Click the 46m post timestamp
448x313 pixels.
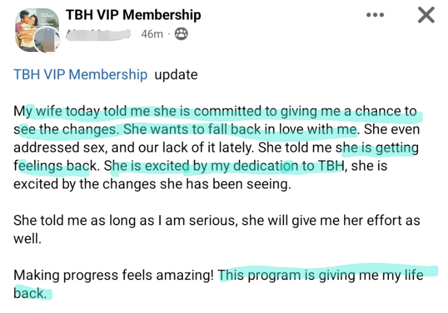pyautogui.click(x=152, y=34)
